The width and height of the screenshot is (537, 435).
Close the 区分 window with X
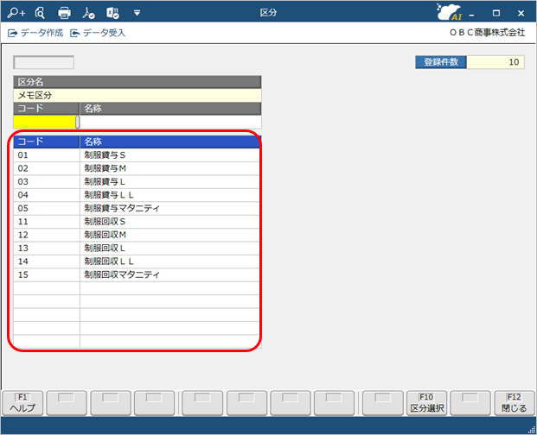point(521,13)
